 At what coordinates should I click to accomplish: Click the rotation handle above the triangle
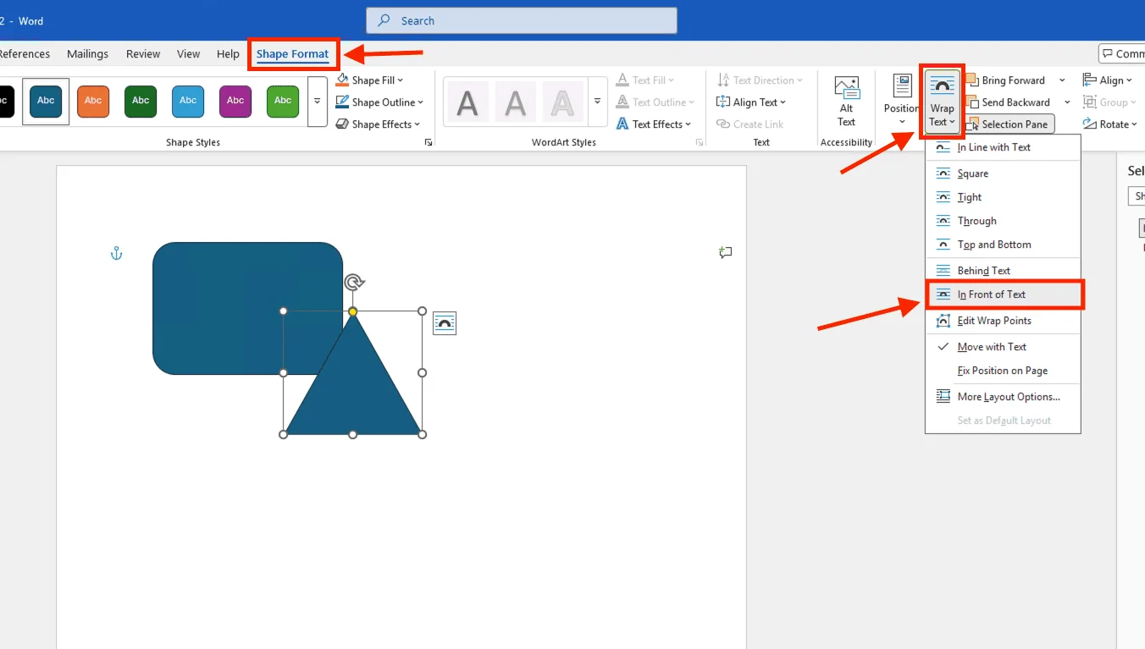[354, 283]
